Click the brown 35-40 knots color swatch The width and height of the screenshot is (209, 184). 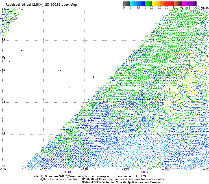point(178,3)
